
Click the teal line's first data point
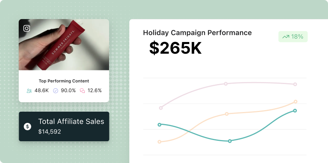point(159,124)
